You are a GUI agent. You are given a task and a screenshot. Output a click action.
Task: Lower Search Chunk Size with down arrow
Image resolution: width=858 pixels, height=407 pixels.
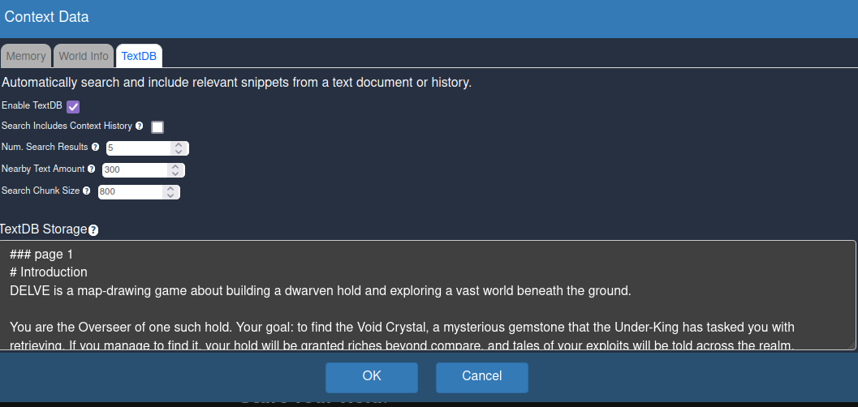(170, 195)
